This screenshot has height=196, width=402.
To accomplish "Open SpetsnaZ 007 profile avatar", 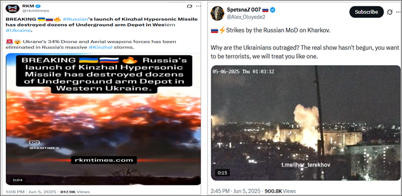I will click(217, 13).
